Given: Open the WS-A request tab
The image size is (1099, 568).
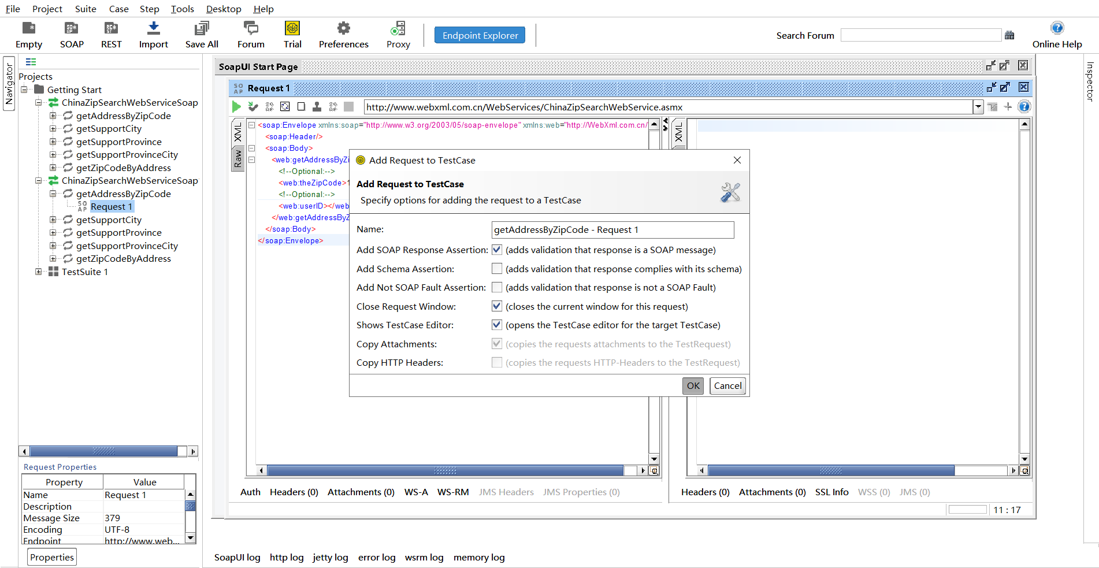Looking at the screenshot, I should (416, 492).
